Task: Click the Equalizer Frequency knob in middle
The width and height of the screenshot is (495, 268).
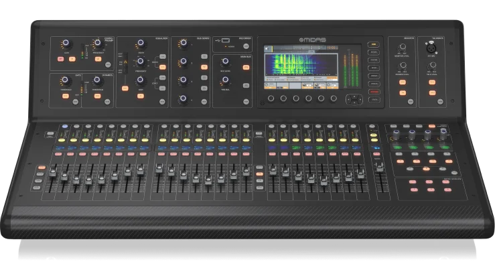Action: point(141,61)
